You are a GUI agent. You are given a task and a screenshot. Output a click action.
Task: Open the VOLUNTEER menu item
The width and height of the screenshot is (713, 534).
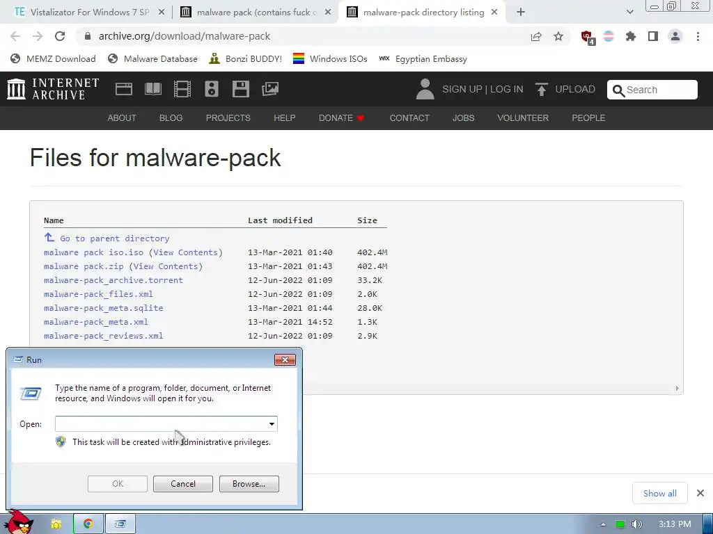tap(523, 118)
